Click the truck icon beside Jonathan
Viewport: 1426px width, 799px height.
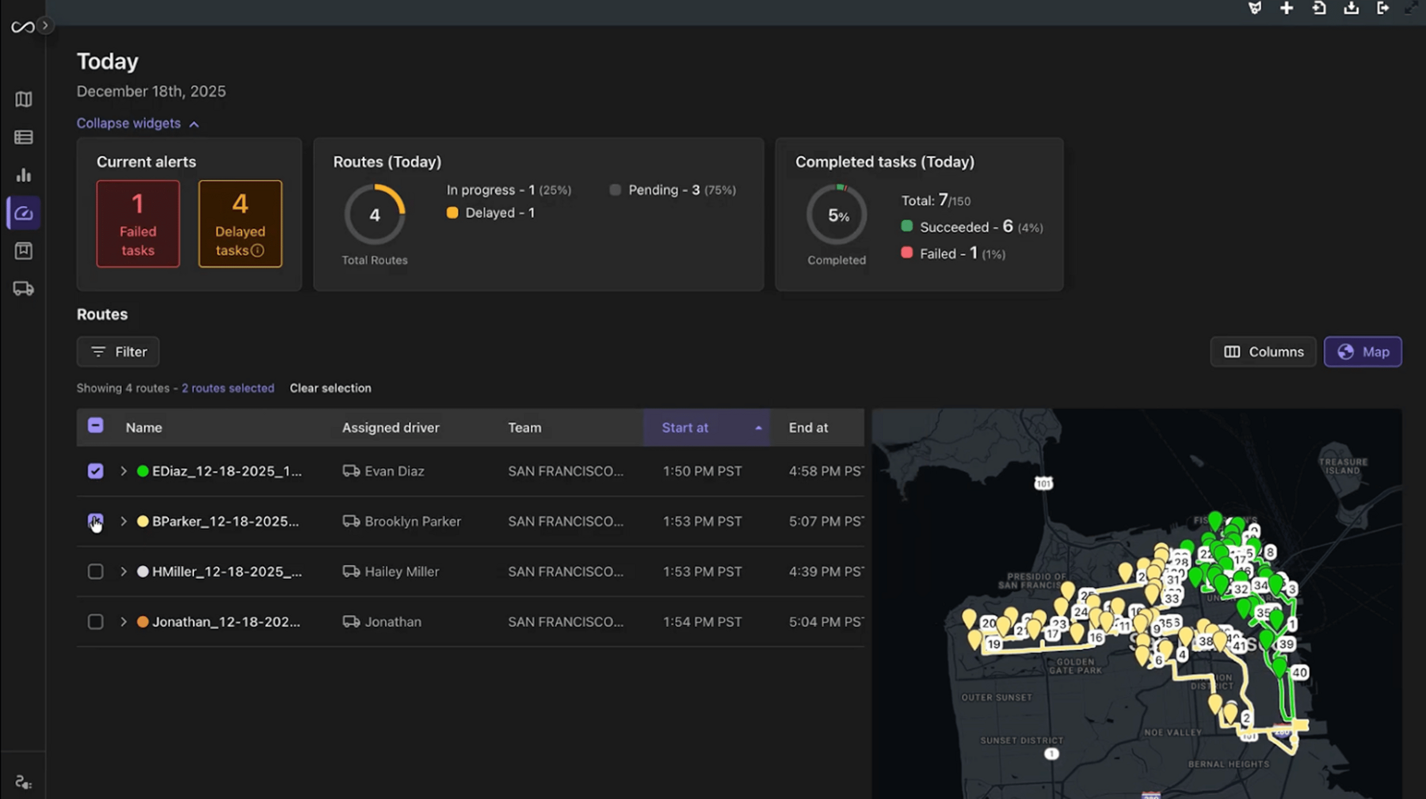(x=351, y=622)
